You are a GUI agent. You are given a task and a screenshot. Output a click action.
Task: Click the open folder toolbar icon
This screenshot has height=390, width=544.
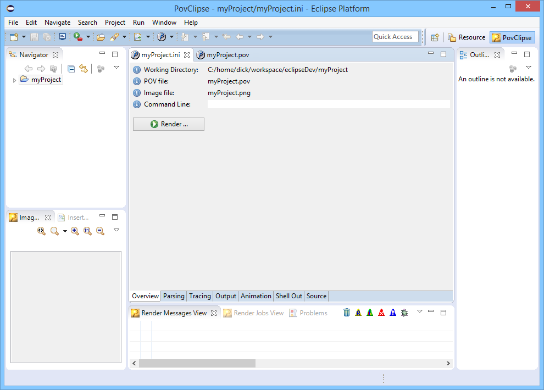click(101, 37)
